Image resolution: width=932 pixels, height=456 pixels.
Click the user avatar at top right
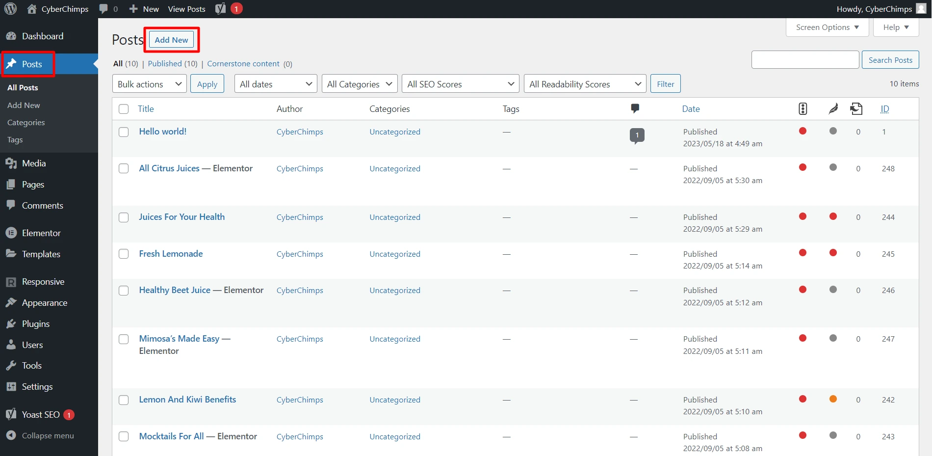(x=921, y=9)
